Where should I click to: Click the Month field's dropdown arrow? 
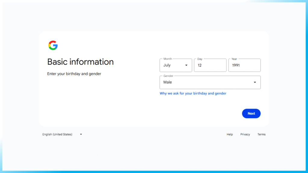coord(186,65)
